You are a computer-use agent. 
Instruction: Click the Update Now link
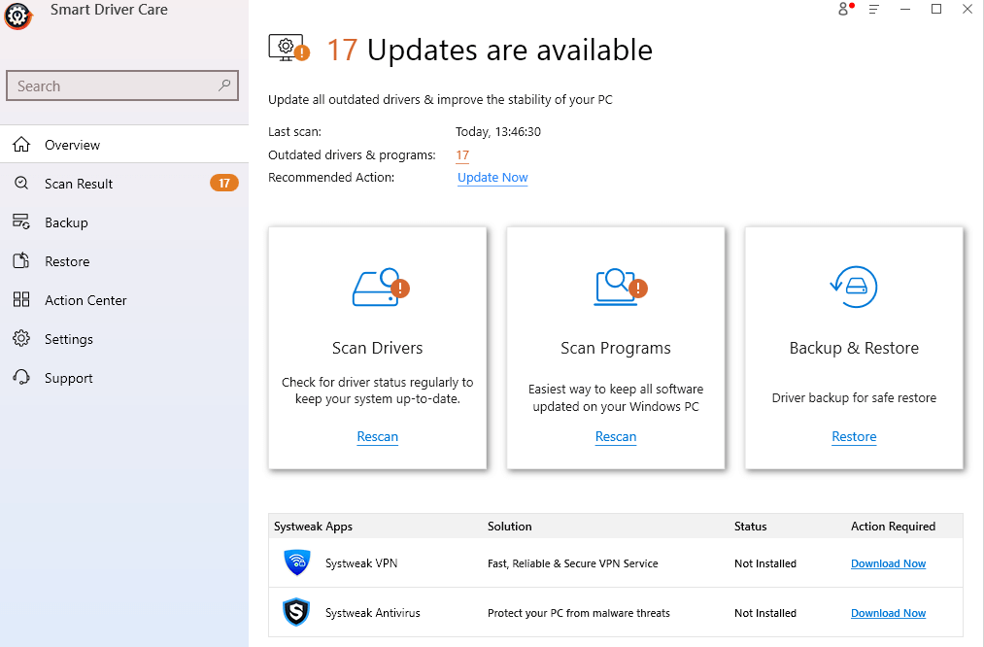click(x=492, y=178)
